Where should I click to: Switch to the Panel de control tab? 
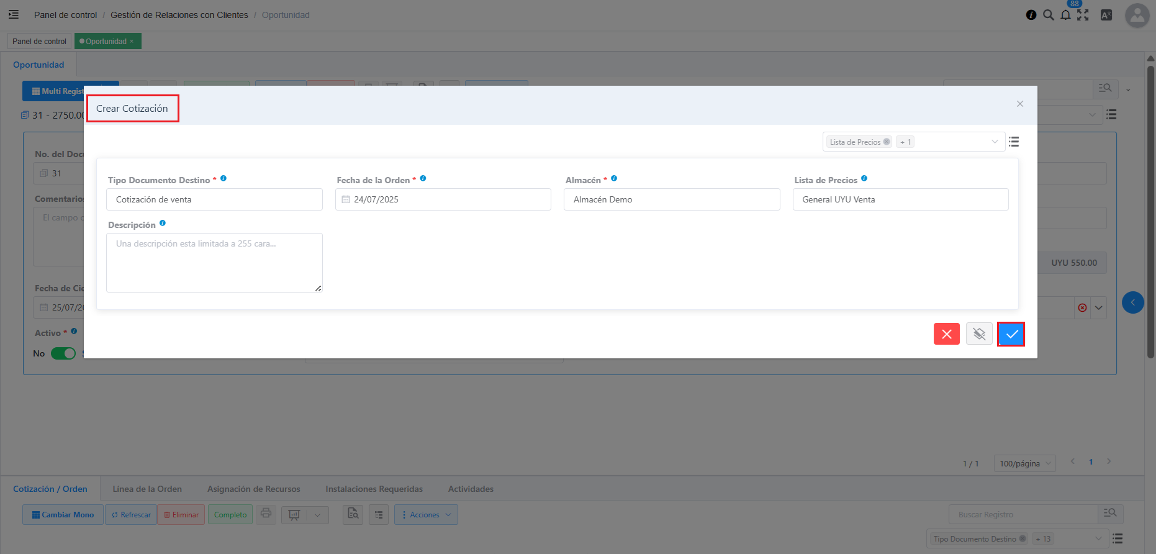coord(39,42)
